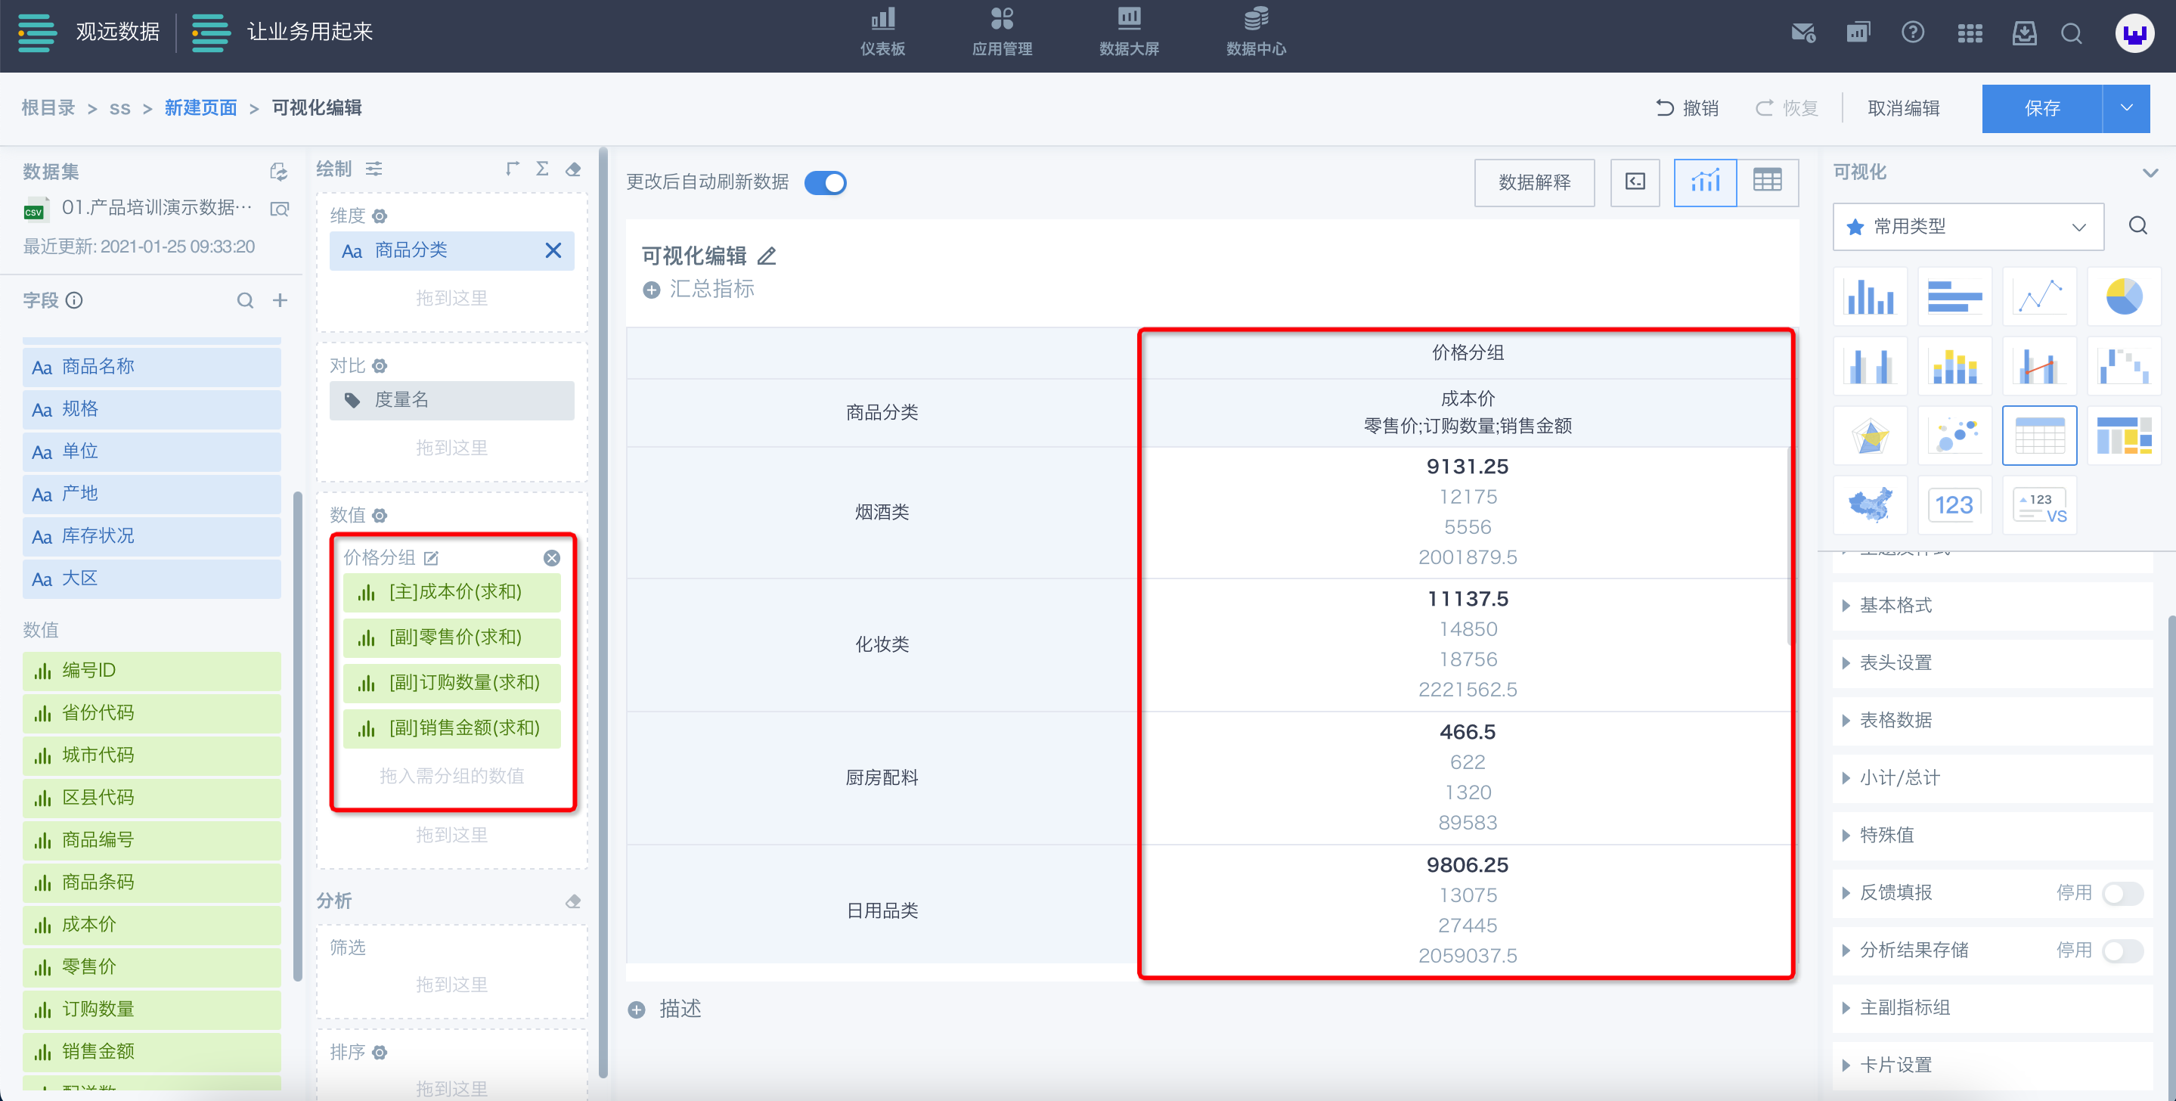Image resolution: width=2176 pixels, height=1101 pixels.
Task: Click the eraser icon in 绘制 header
Action: pyautogui.click(x=574, y=169)
